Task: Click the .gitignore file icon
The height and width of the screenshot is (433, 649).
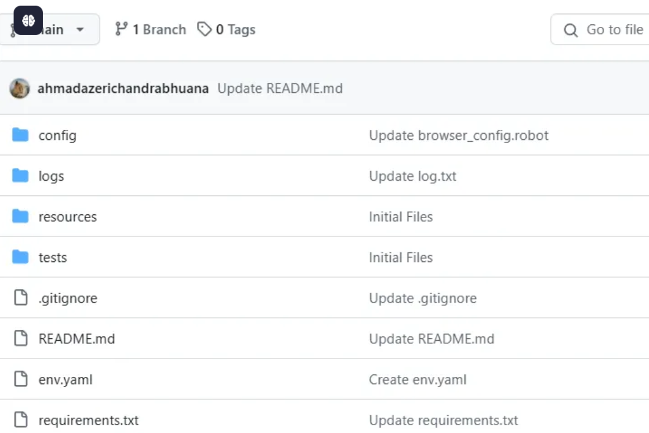Action: coord(21,298)
